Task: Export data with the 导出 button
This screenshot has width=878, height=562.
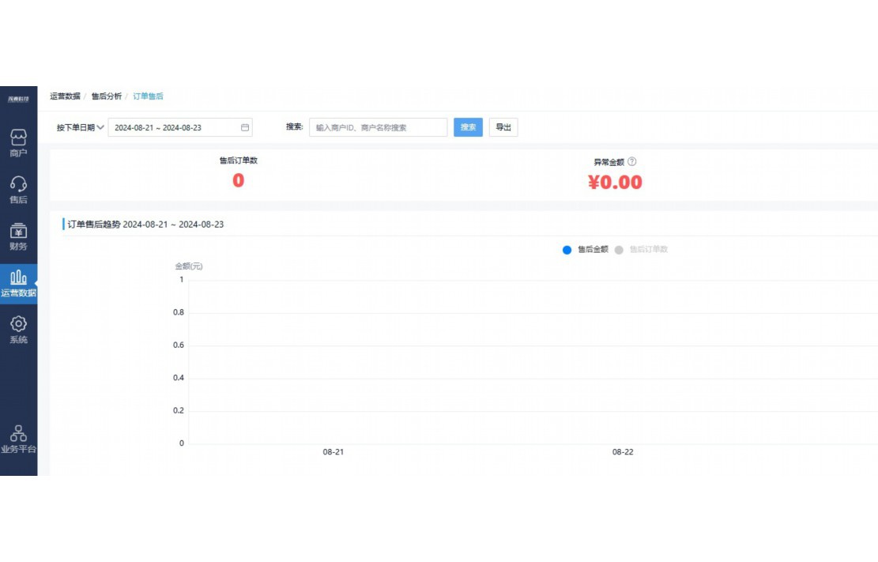Action: pos(503,126)
